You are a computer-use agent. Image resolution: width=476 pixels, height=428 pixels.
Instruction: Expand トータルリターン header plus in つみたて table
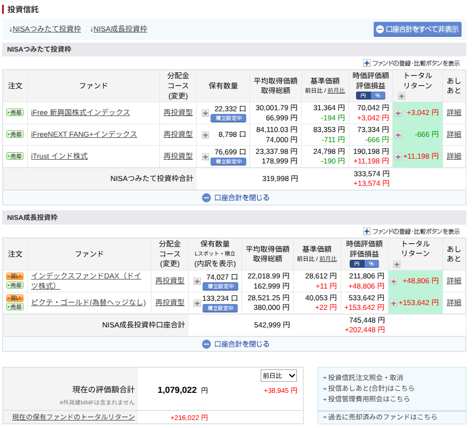coord(401,96)
